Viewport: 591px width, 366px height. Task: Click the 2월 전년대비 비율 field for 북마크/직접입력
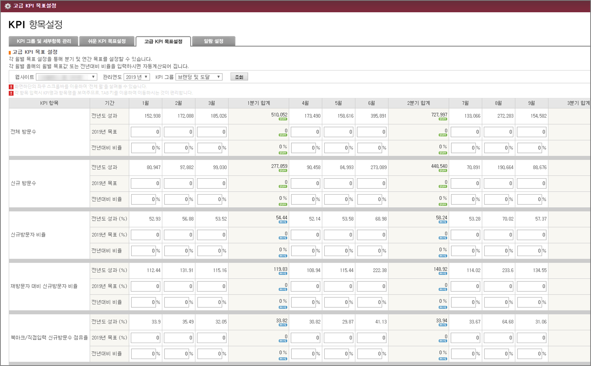point(176,354)
